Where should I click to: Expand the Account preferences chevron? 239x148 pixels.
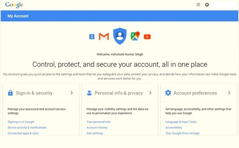pyautogui.click(x=229, y=93)
